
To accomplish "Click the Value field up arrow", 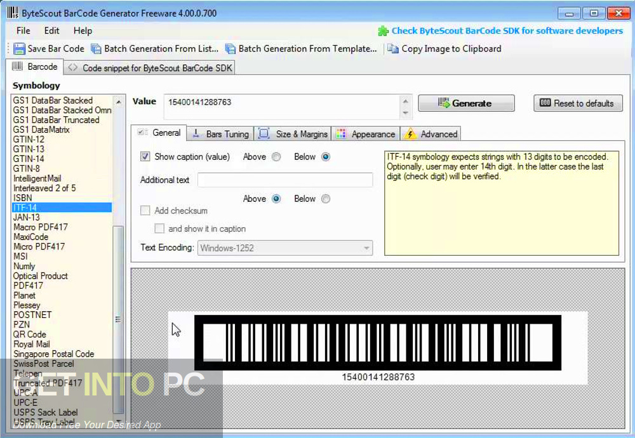I will coord(406,100).
